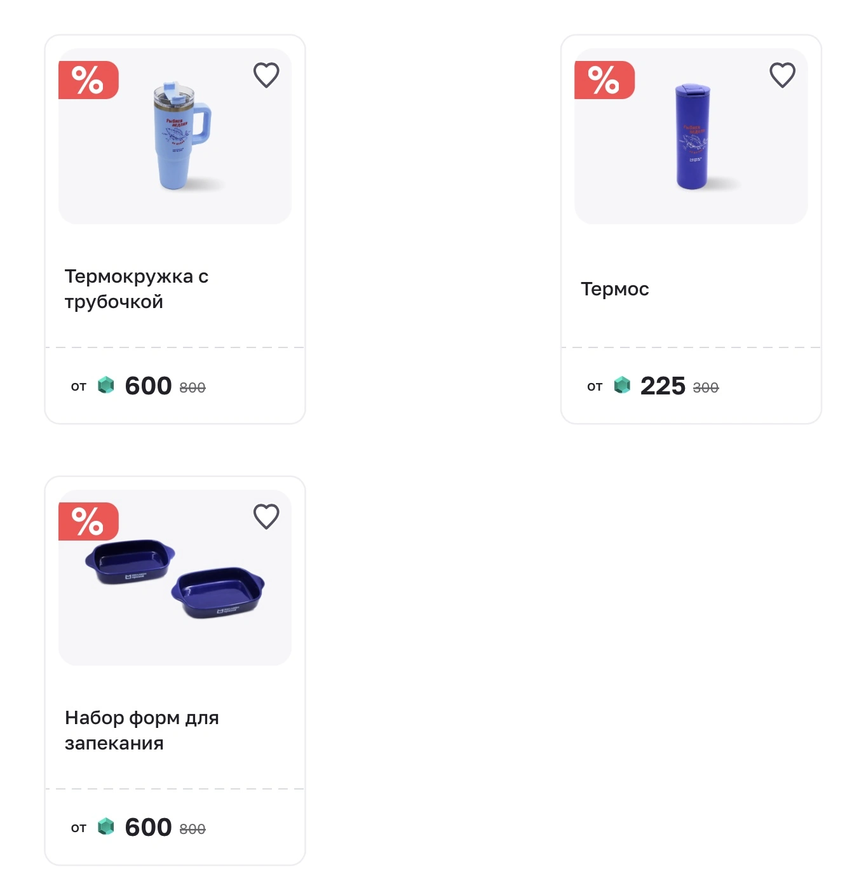Click the gem icon on baking forms price
Screen dimensions: 852x881
click(x=106, y=826)
